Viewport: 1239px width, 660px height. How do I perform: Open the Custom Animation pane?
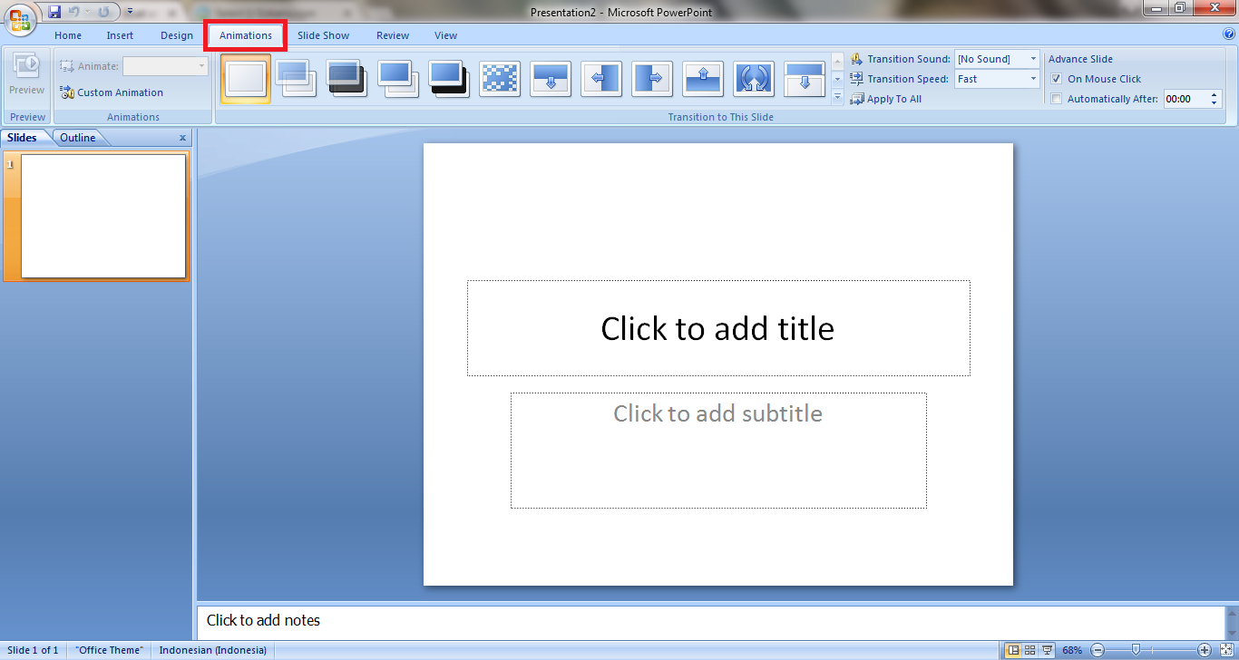112,92
